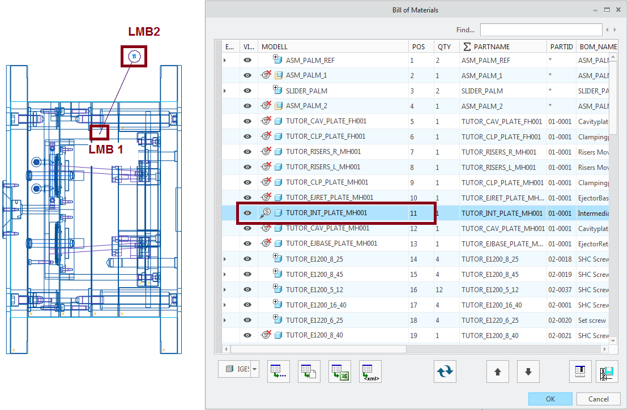
Task: Click the PARTID column header
Action: coord(562,47)
